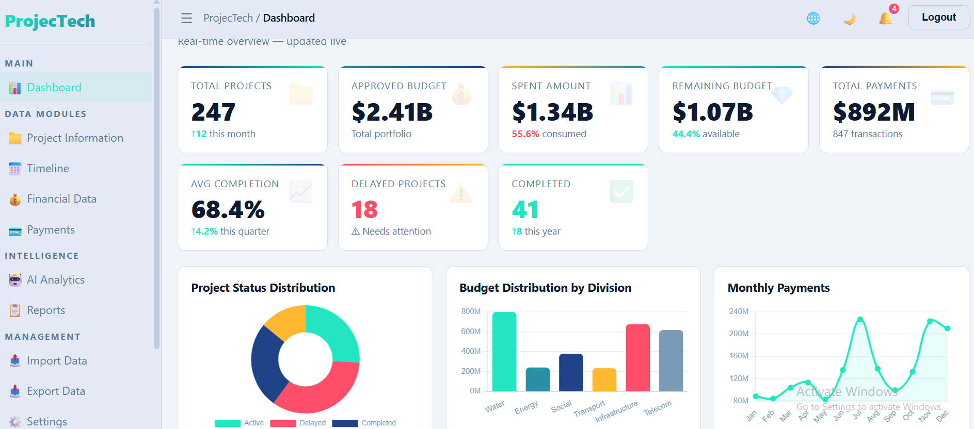The image size is (974, 429).
Task: Toggle the Active legend item in status chart
Action: click(x=239, y=423)
